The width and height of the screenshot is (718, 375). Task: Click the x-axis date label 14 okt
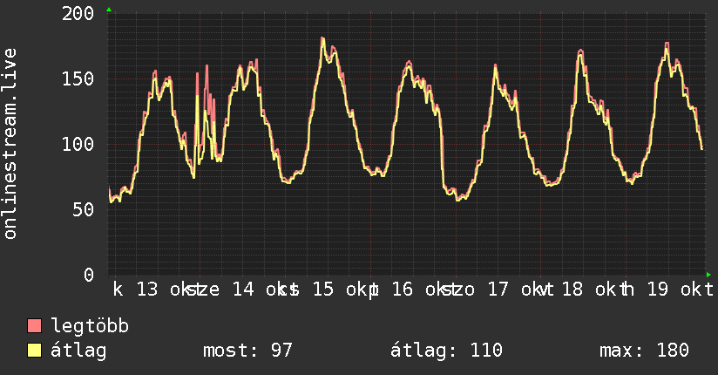click(x=264, y=290)
